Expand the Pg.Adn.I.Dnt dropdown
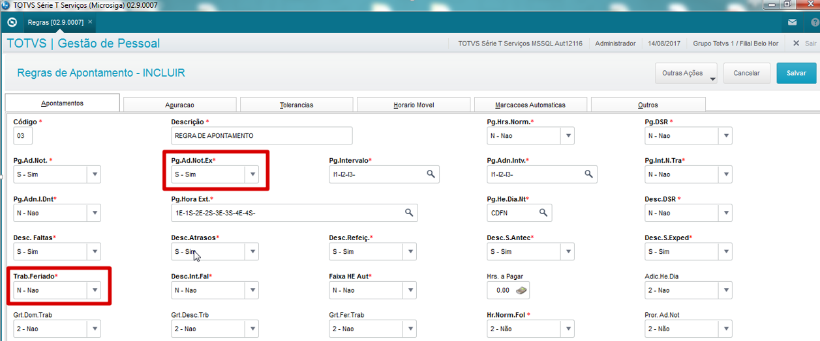The height and width of the screenshot is (341, 820). click(95, 213)
